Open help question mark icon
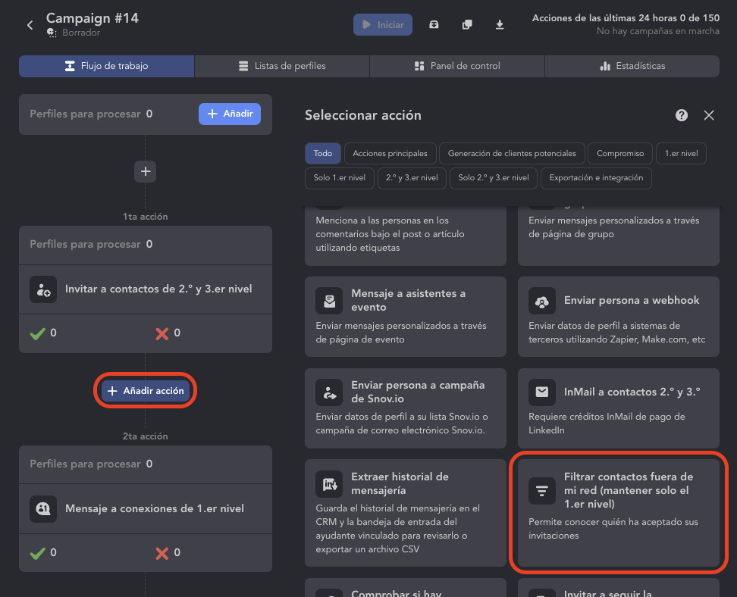Screen dimensions: 737x597 coord(682,115)
